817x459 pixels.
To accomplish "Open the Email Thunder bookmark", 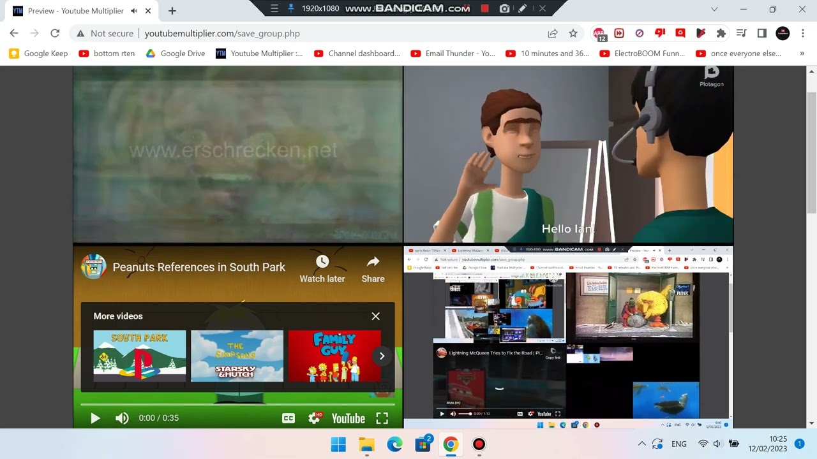I will pos(454,54).
